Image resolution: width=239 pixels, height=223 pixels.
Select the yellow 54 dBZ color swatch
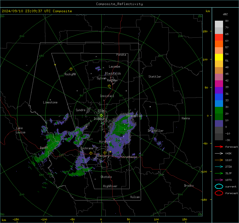[x=219, y=57]
